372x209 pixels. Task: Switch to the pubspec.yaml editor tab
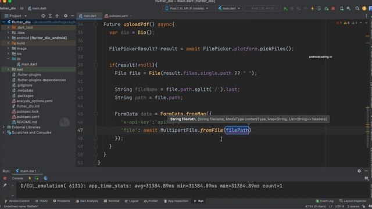(118, 16)
